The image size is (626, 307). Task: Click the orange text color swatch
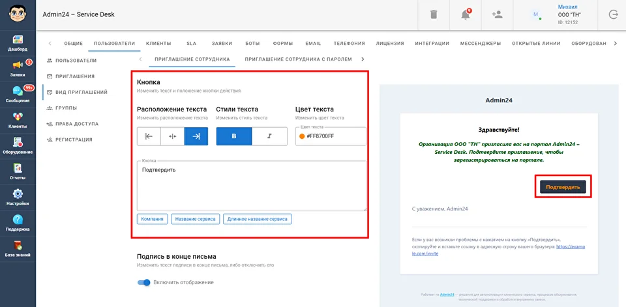pyautogui.click(x=302, y=136)
